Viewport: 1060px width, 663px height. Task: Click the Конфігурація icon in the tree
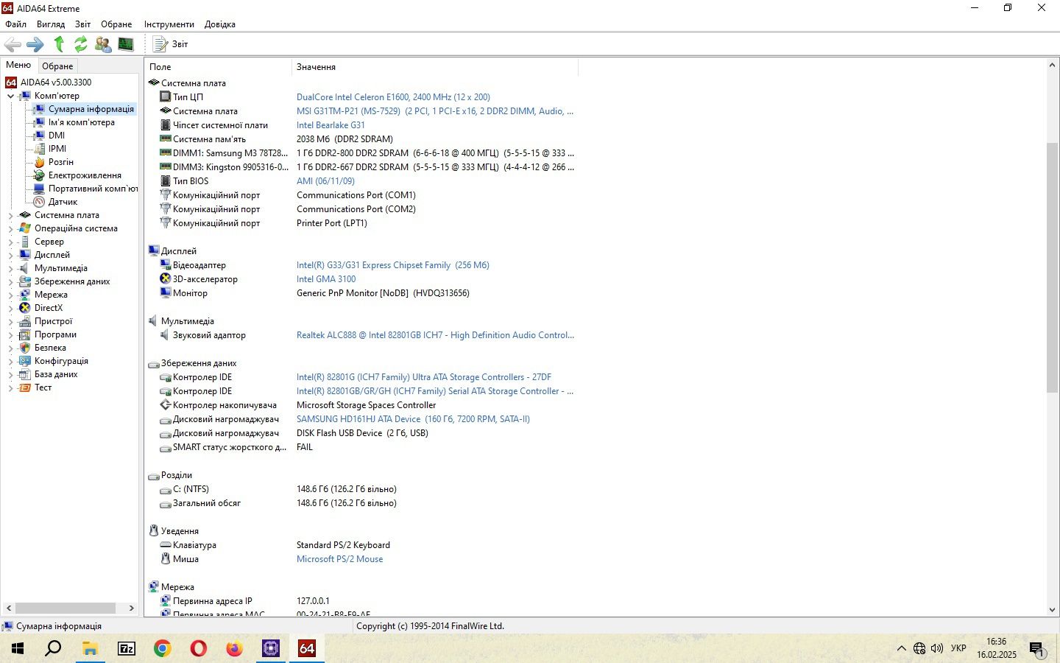point(25,361)
